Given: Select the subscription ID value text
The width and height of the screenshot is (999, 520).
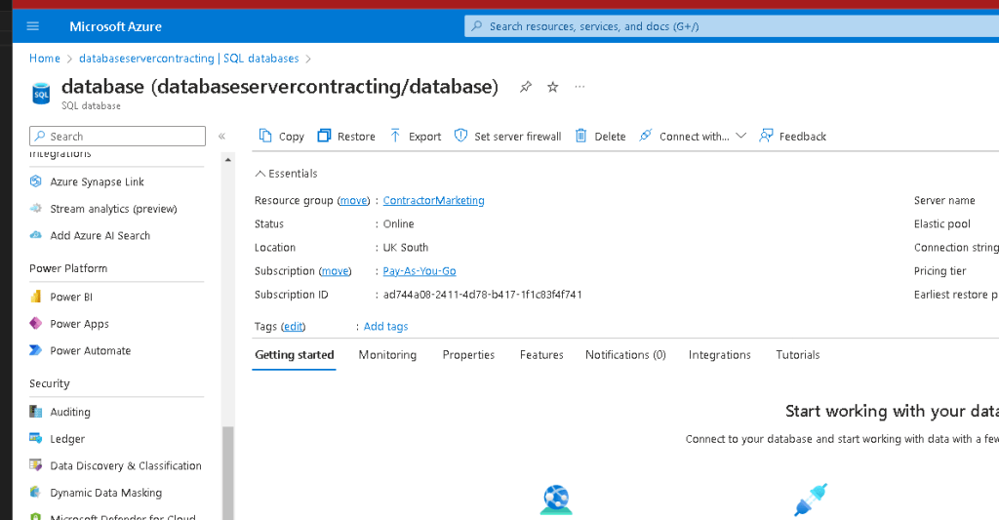Looking at the screenshot, I should click(x=482, y=295).
